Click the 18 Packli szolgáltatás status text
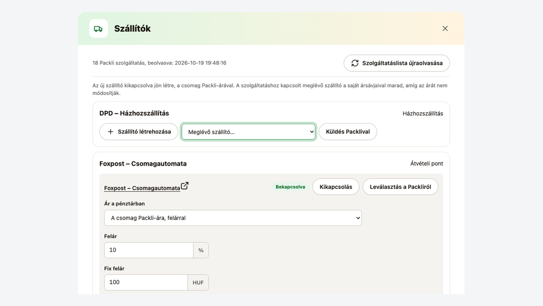 159,63
